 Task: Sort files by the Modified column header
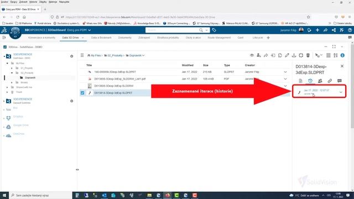pos(188,65)
